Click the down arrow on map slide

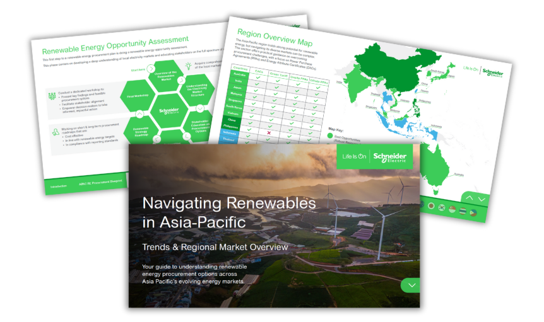point(482,198)
